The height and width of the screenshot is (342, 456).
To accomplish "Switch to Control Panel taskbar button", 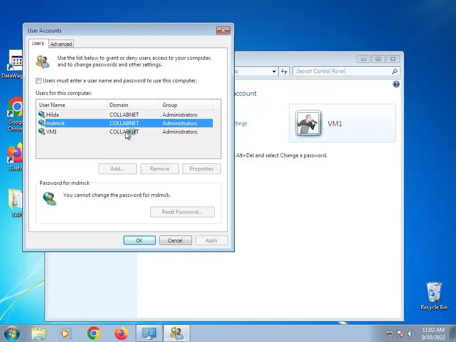I will click(149, 333).
